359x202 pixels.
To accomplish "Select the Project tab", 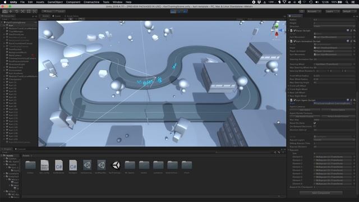I will click(7, 149).
